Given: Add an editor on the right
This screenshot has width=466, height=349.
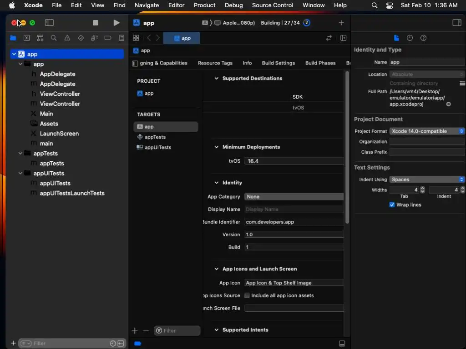Looking at the screenshot, I should (343, 38).
